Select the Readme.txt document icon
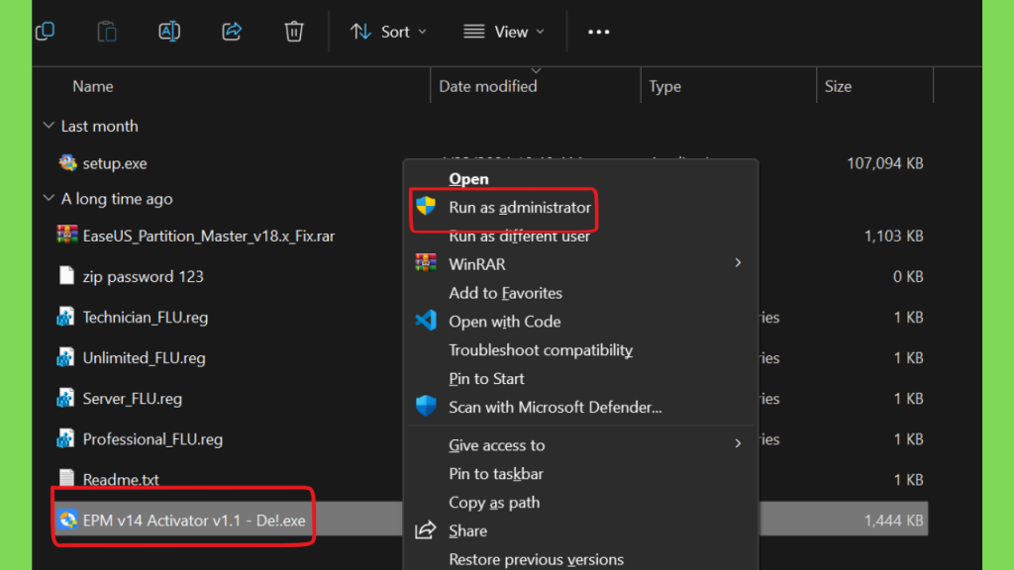This screenshot has height=570, width=1014. pyautogui.click(x=66, y=479)
